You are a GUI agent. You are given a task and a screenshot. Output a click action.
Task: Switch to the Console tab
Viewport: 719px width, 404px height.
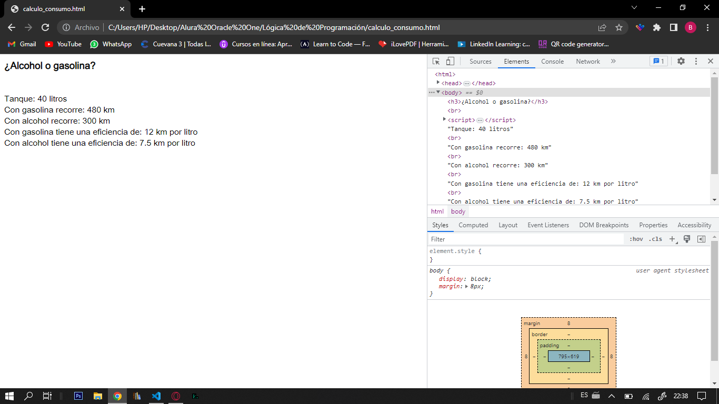[x=553, y=62]
